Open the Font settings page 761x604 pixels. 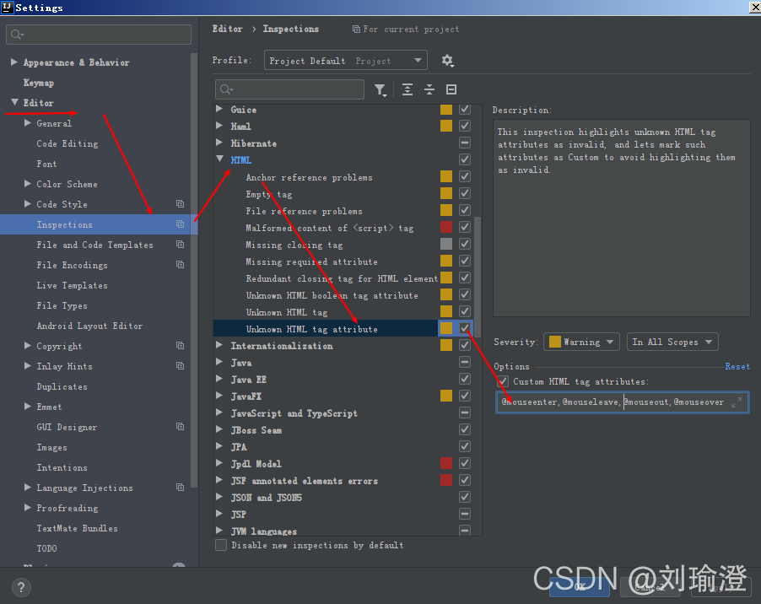click(x=46, y=164)
